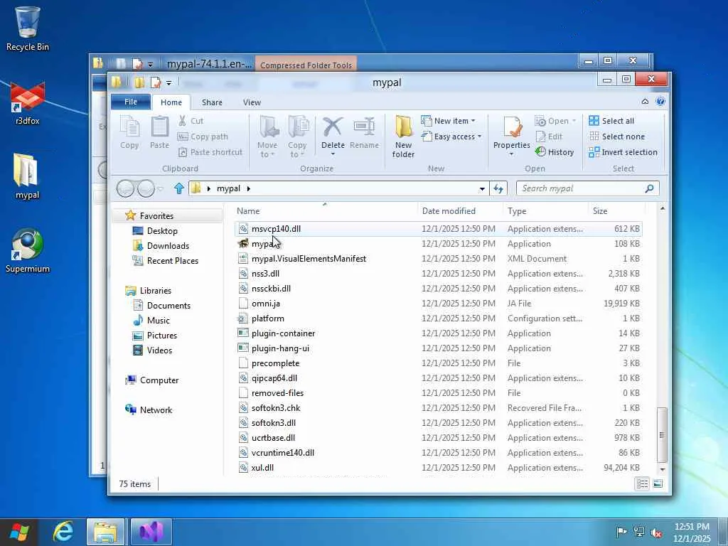Click Invert selection in ribbon
The image size is (728, 546).
[x=623, y=152]
